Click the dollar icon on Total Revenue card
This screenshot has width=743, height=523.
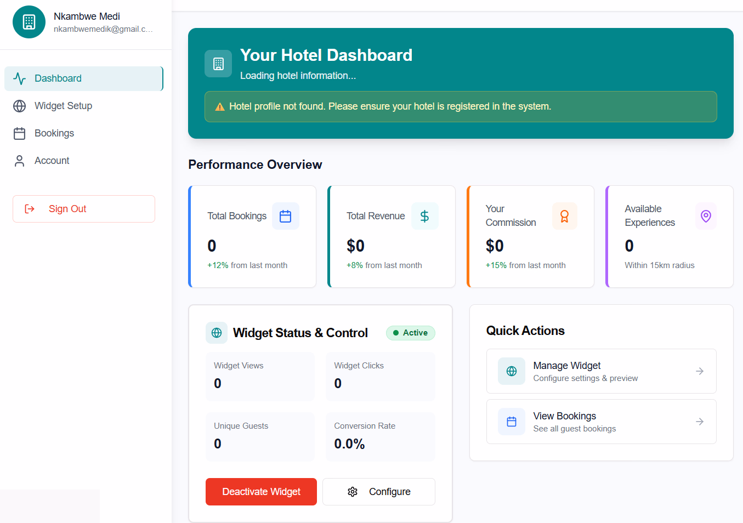click(425, 216)
